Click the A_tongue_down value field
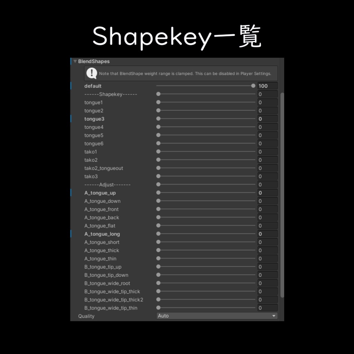 click(x=268, y=201)
